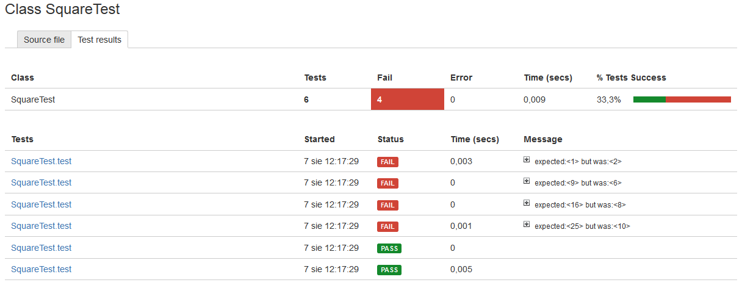The height and width of the screenshot is (285, 742).
Task: Click PASS badge of the 0,005 secs test
Action: pos(389,270)
